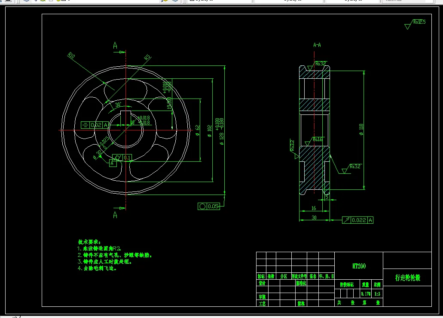
Task: Select the "ø 62" diameter dimension
Action: (x=198, y=130)
